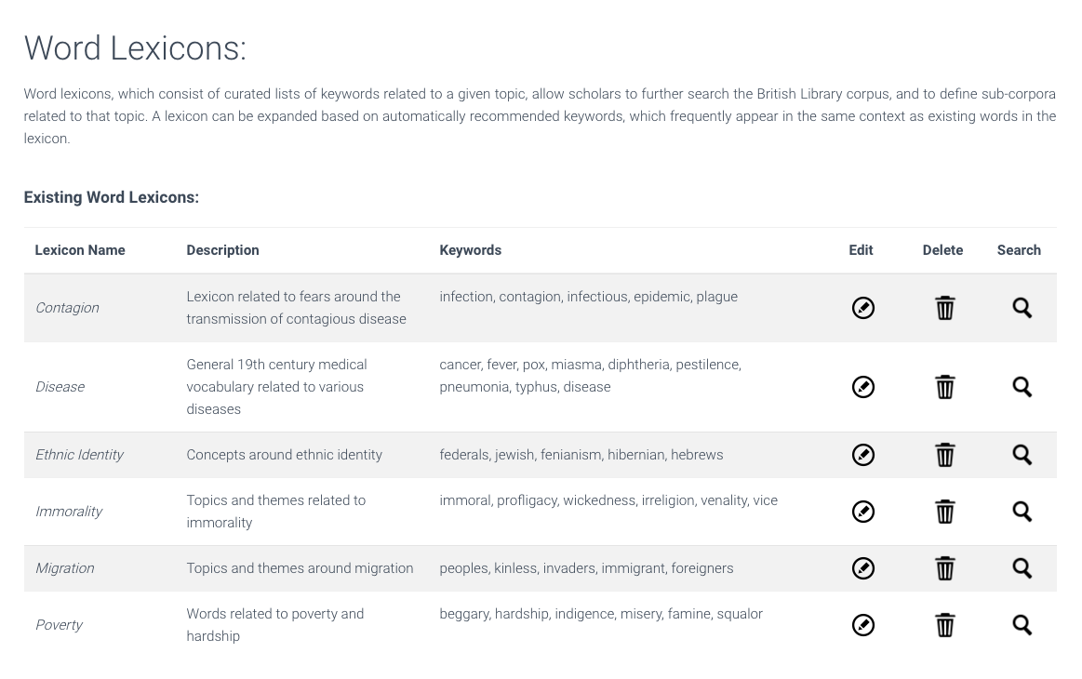
Task: Open the Migration lexicon editor
Action: (x=863, y=568)
